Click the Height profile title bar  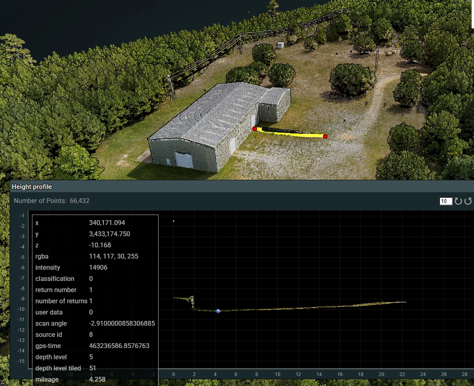(x=242, y=187)
